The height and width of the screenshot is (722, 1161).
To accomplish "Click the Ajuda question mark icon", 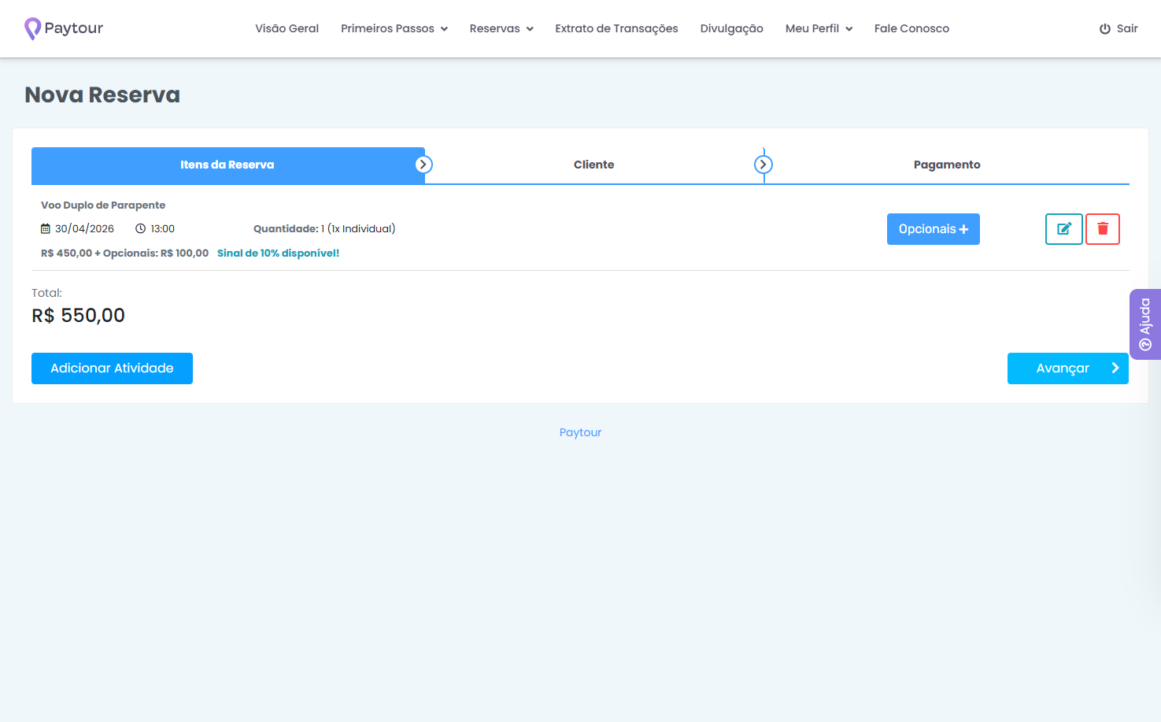I will pos(1145,344).
